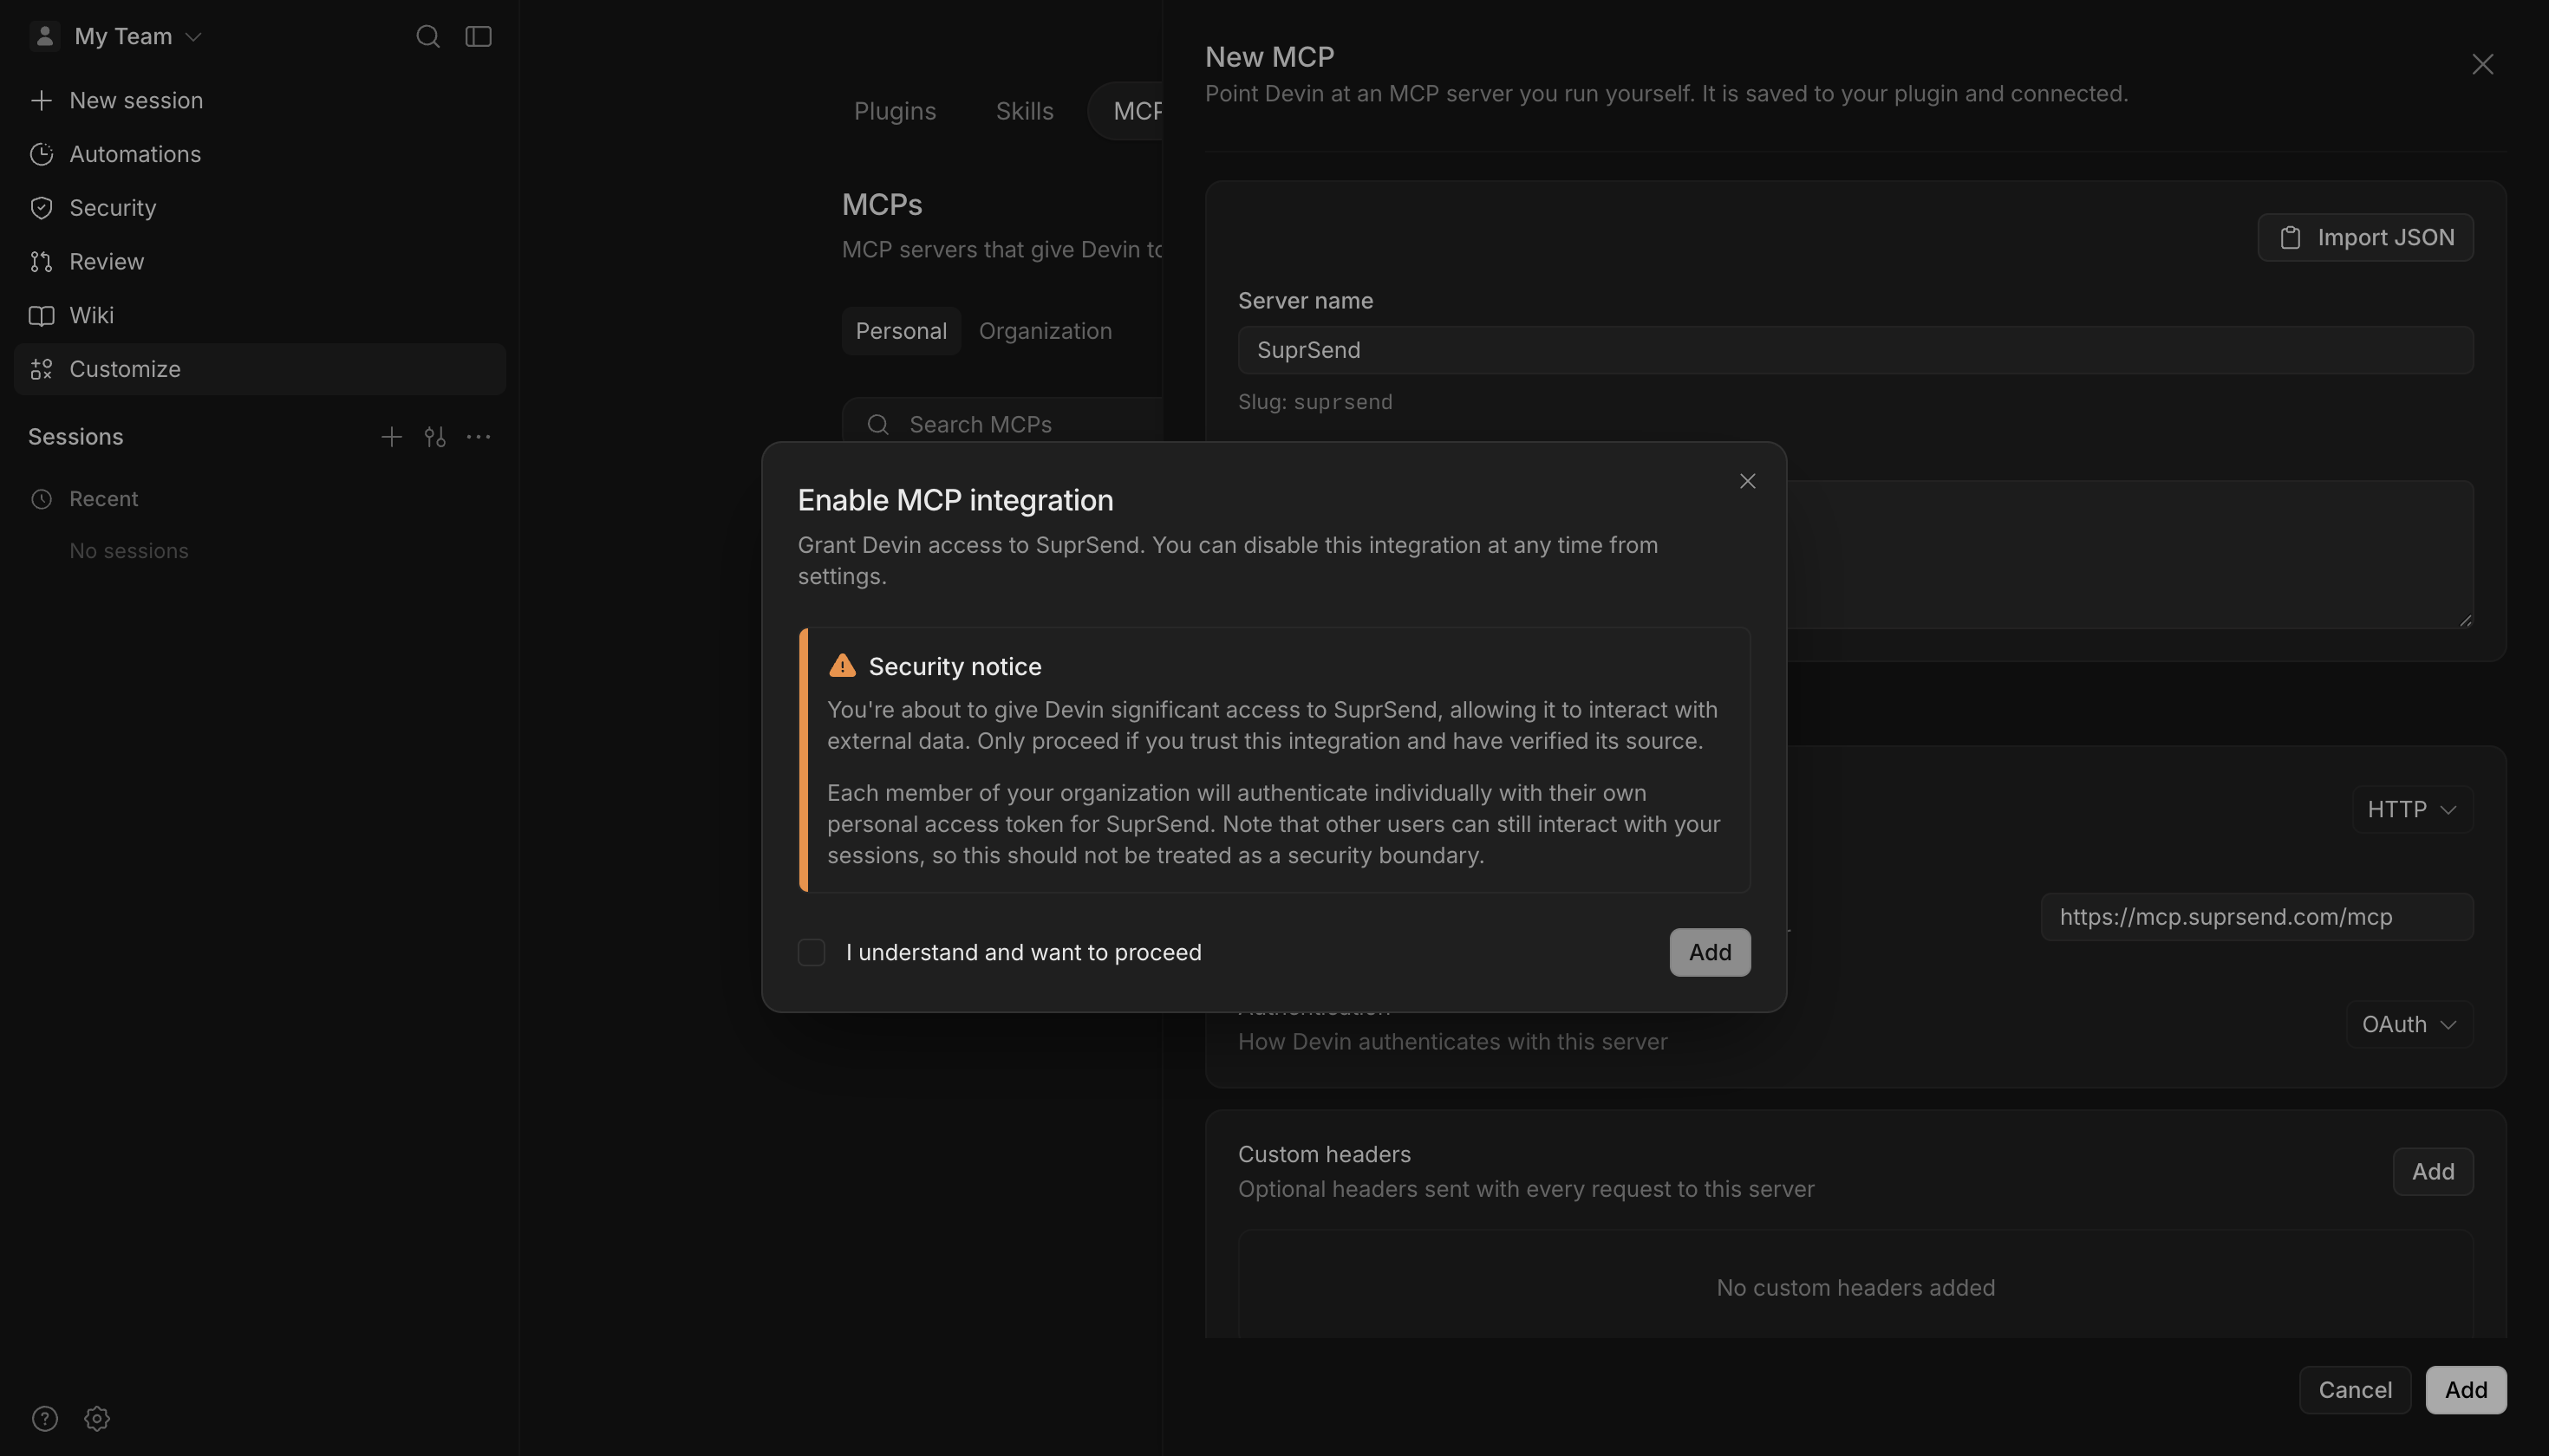2549x1456 pixels.
Task: Open the Sessions more options ellipsis
Action: 479,437
